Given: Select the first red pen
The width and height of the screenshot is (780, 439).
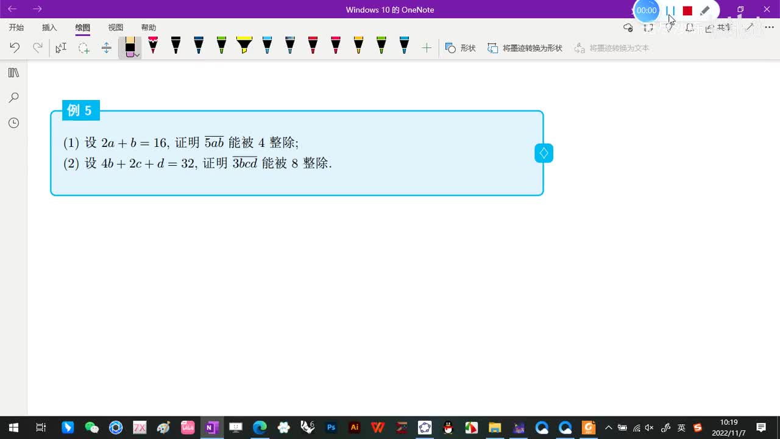Looking at the screenshot, I should [x=153, y=45].
